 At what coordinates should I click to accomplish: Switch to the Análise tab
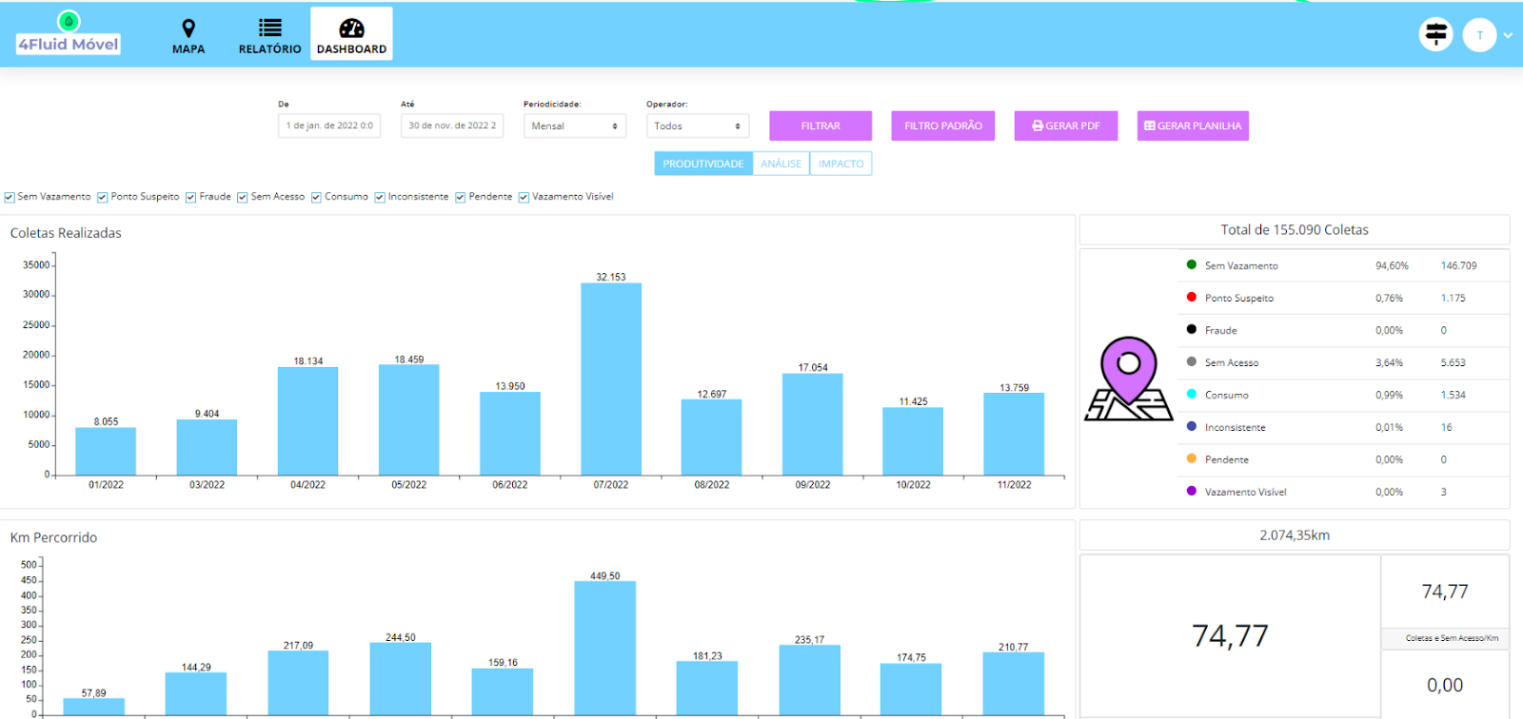(x=781, y=164)
